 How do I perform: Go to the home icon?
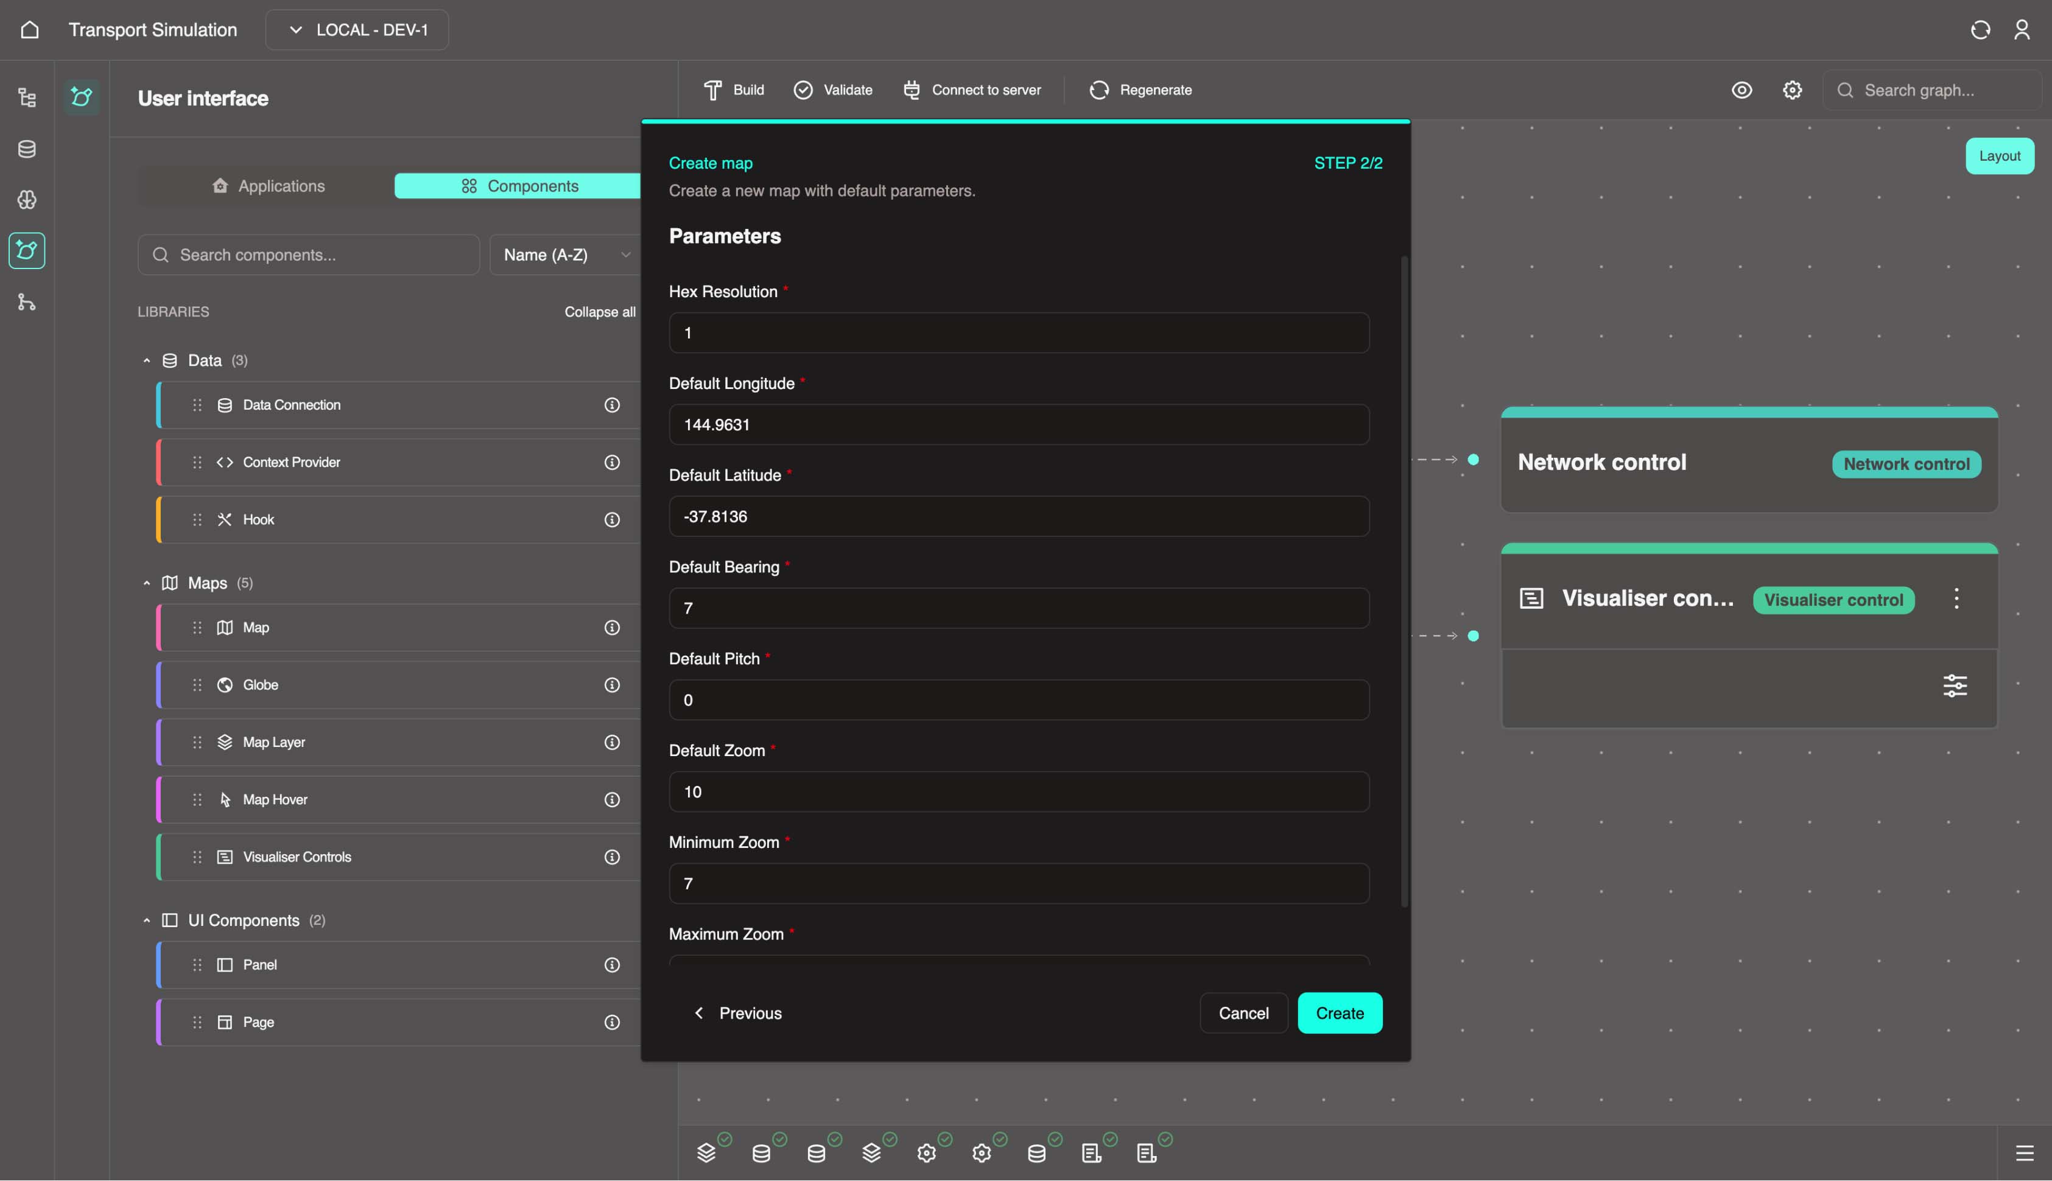[29, 30]
